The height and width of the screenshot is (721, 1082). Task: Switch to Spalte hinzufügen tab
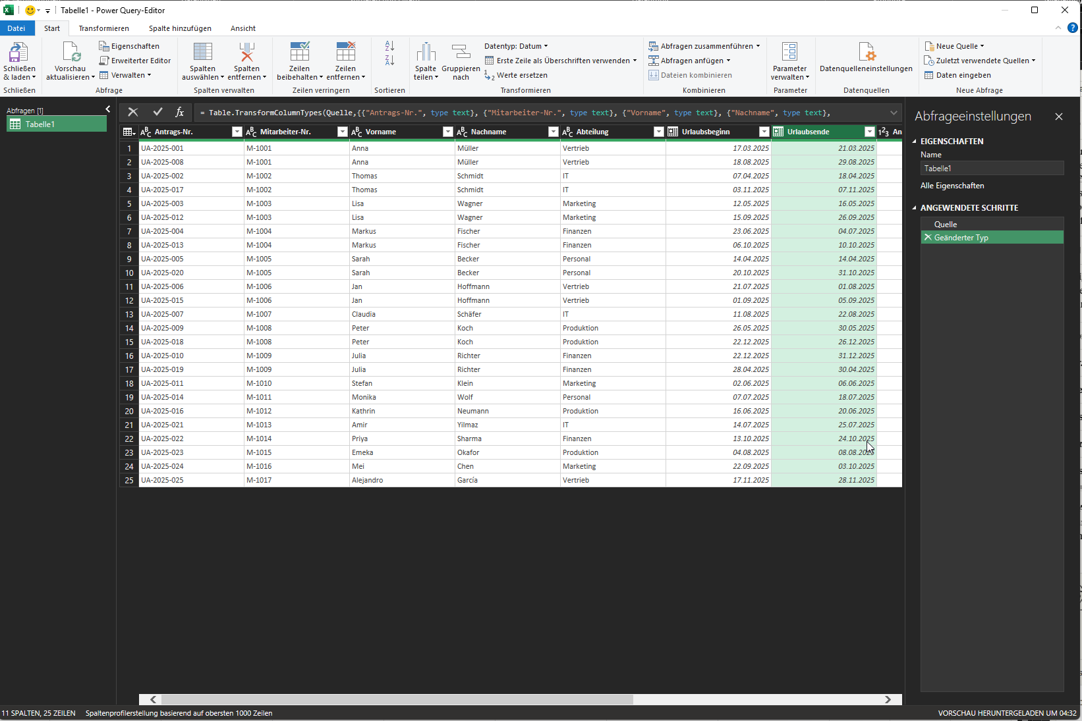[180, 28]
